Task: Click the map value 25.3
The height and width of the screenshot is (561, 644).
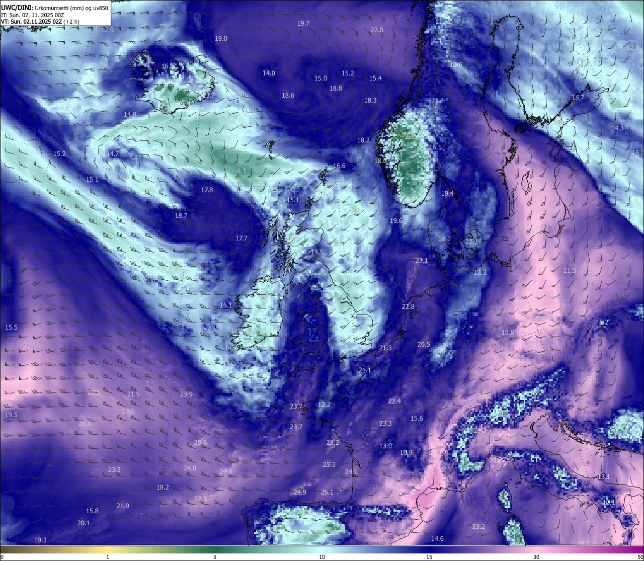Action: 329,465
